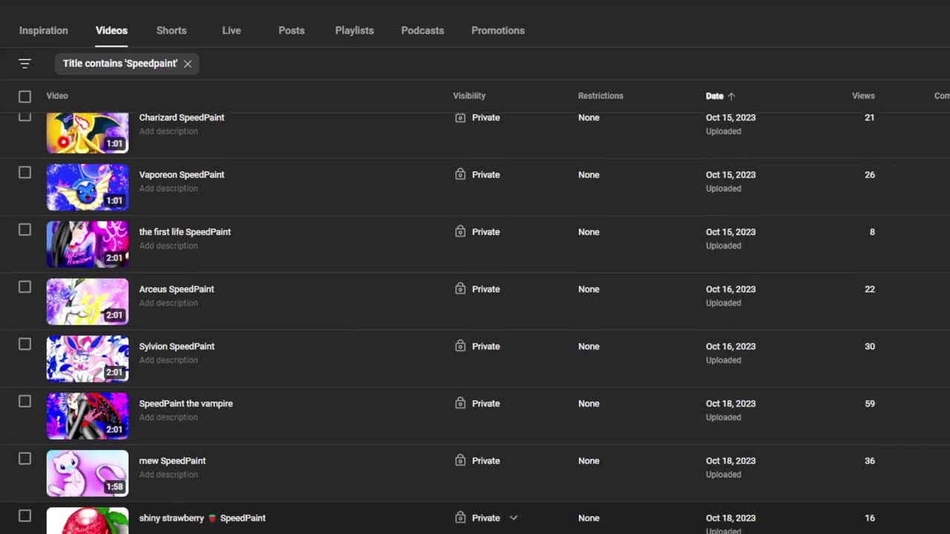Click lock icon for the first life SpeedPaint
Image resolution: width=950 pixels, height=534 pixels.
[x=460, y=231]
